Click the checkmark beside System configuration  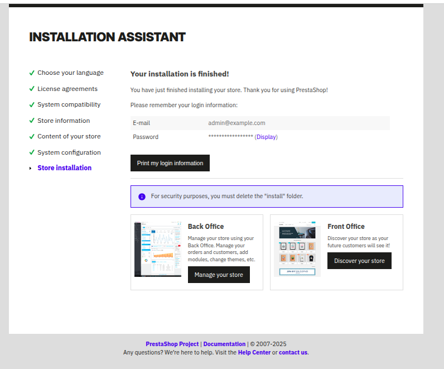tap(32, 152)
